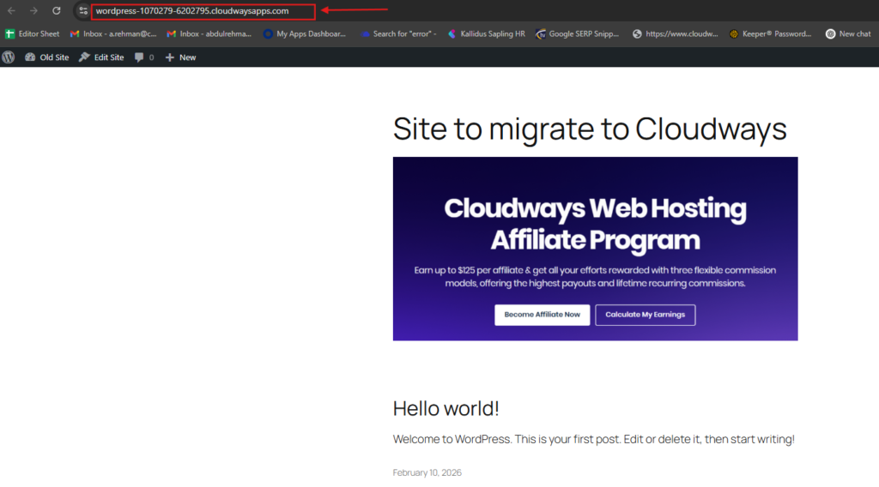Click the browser back arrow

click(x=11, y=10)
